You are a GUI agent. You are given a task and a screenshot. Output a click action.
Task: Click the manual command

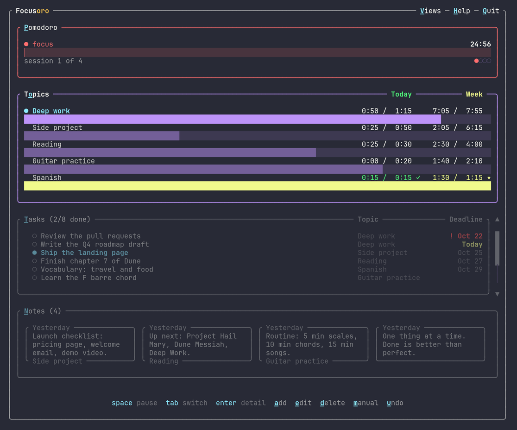click(366, 403)
